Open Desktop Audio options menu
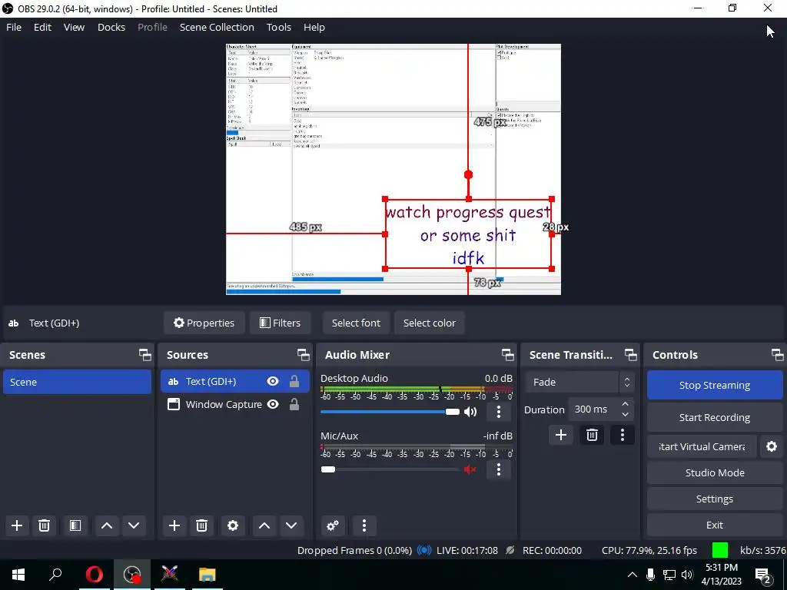 [498, 412]
